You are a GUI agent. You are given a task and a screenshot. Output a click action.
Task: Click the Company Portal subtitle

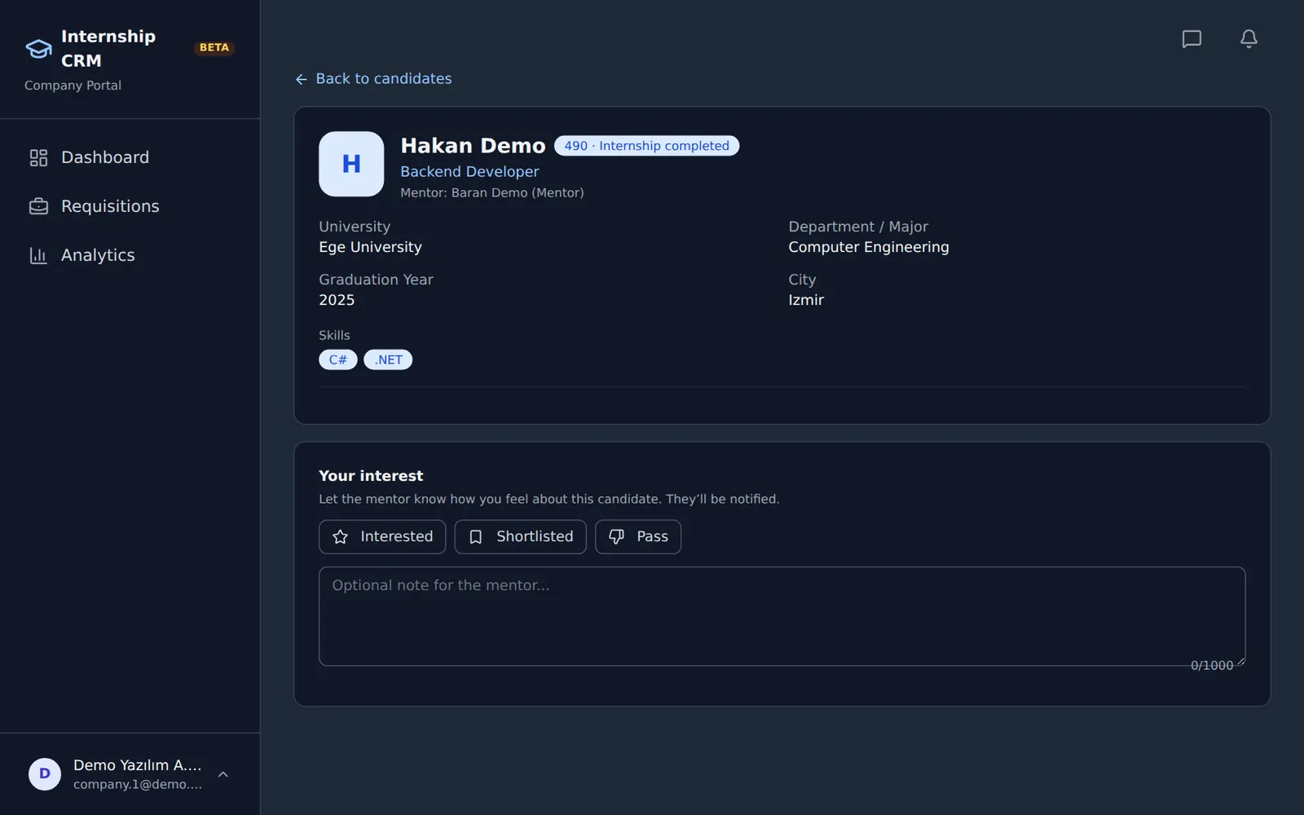(73, 86)
